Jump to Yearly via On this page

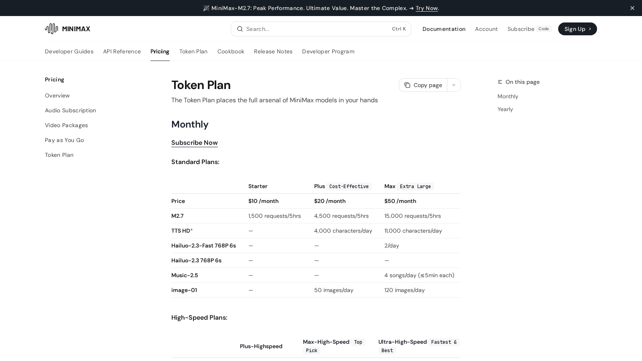click(505, 109)
